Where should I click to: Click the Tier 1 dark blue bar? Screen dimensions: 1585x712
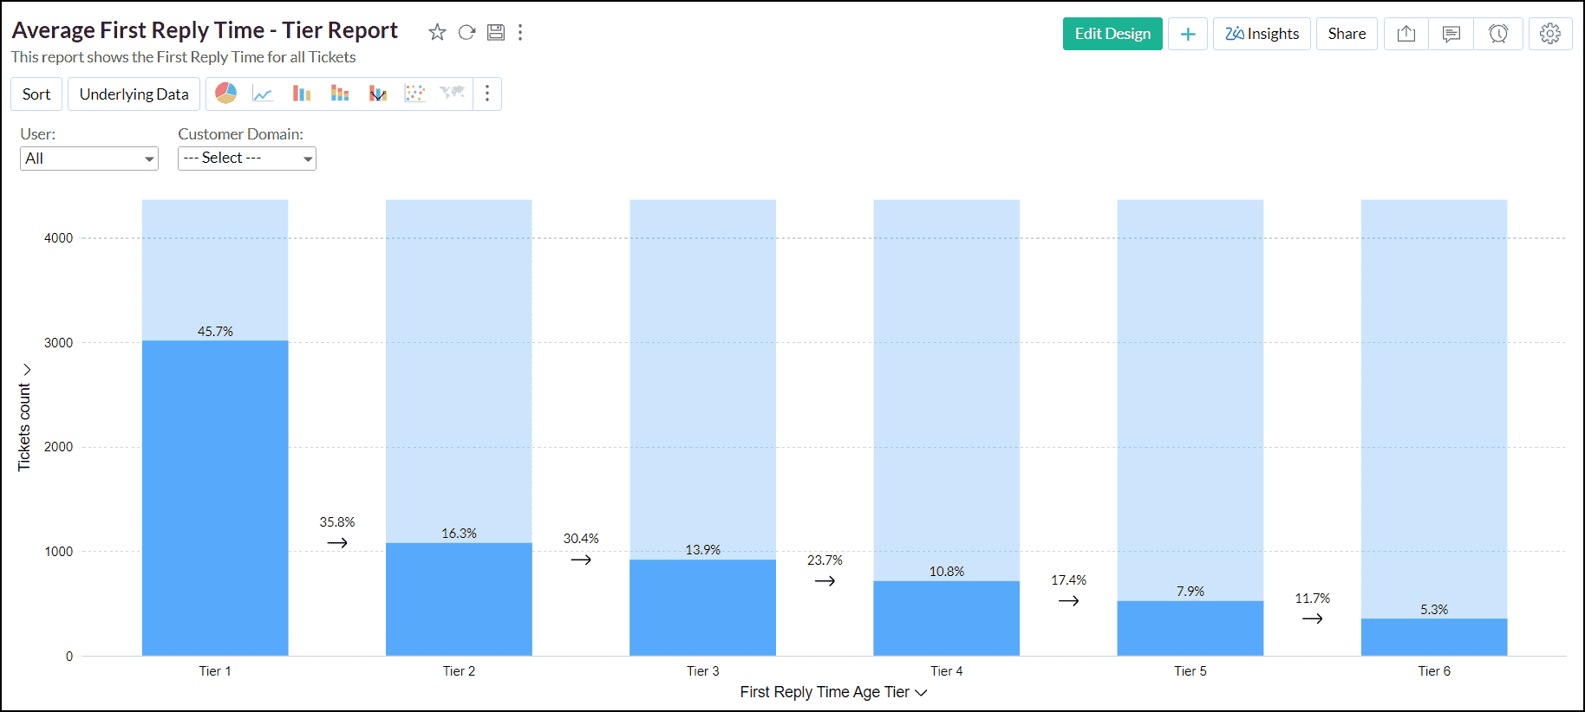click(215, 498)
